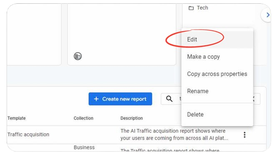Viewport: 275px width, 157px height.
Task: Choose Edit in the context menu
Action: 217,39
